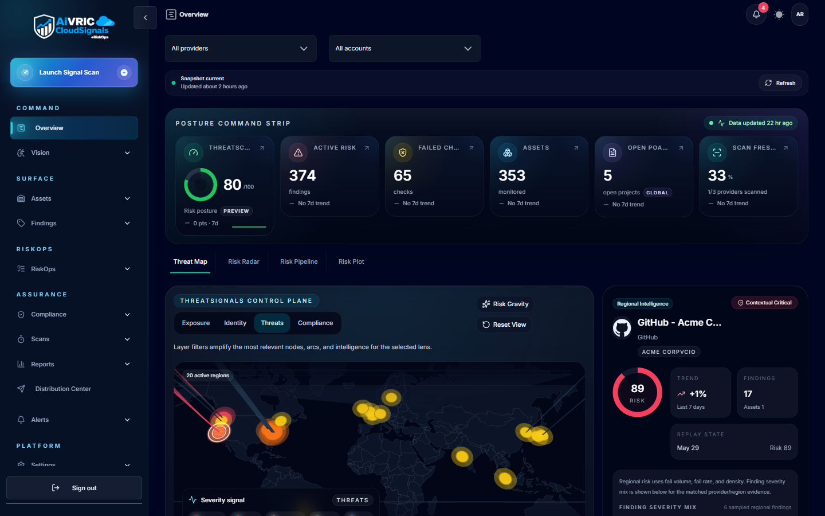Image resolution: width=825 pixels, height=516 pixels.
Task: Open Overview in the sidebar
Action: click(x=74, y=128)
